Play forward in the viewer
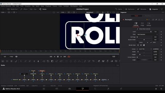The image size is (165, 93). pyautogui.click(x=61, y=57)
